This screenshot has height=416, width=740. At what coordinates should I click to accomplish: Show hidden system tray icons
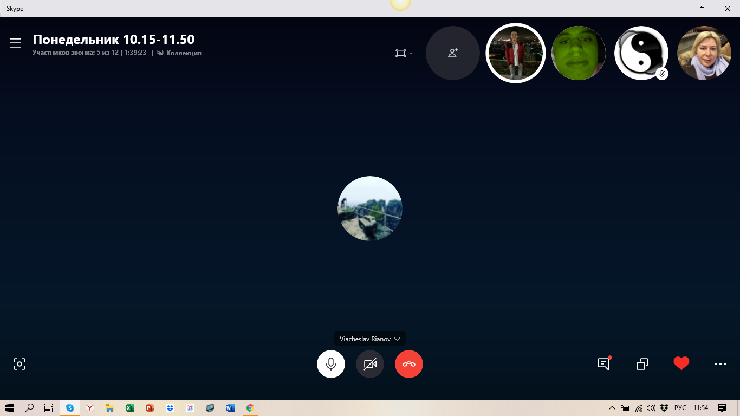pyautogui.click(x=612, y=408)
